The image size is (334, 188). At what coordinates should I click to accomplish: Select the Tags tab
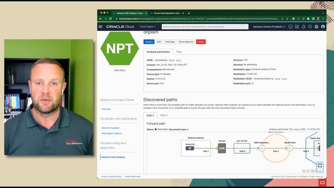coord(178,52)
